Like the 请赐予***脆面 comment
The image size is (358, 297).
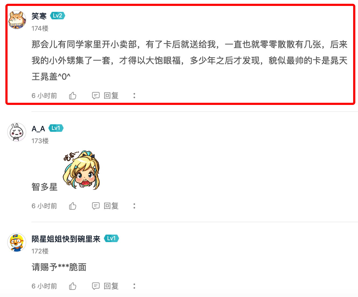tap(73, 286)
